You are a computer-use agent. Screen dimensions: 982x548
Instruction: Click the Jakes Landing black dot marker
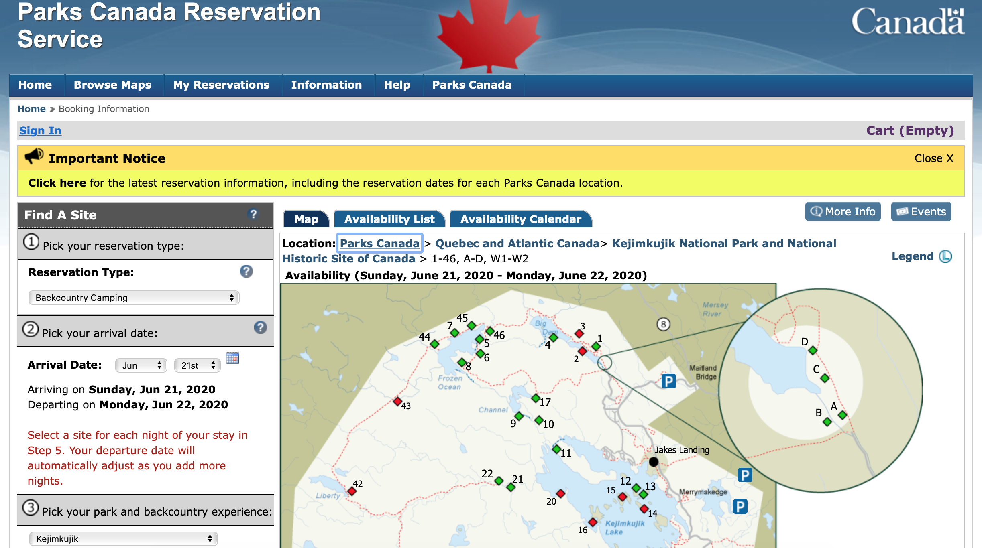[x=654, y=462]
